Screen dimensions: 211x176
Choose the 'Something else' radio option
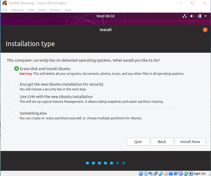click(x=17, y=113)
